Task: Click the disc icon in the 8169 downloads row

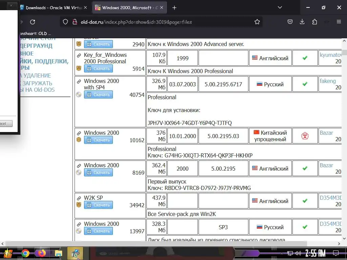Action: [79, 172]
